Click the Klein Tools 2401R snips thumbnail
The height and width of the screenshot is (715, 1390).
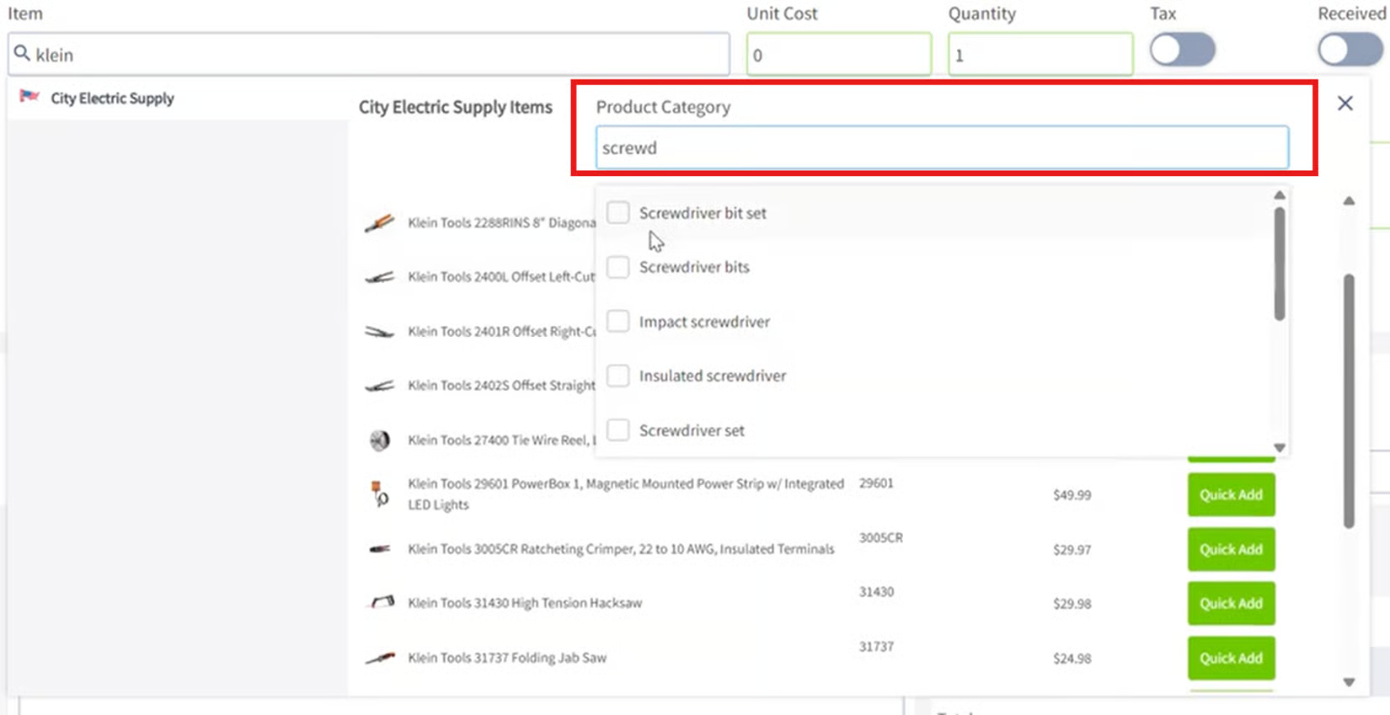click(379, 332)
